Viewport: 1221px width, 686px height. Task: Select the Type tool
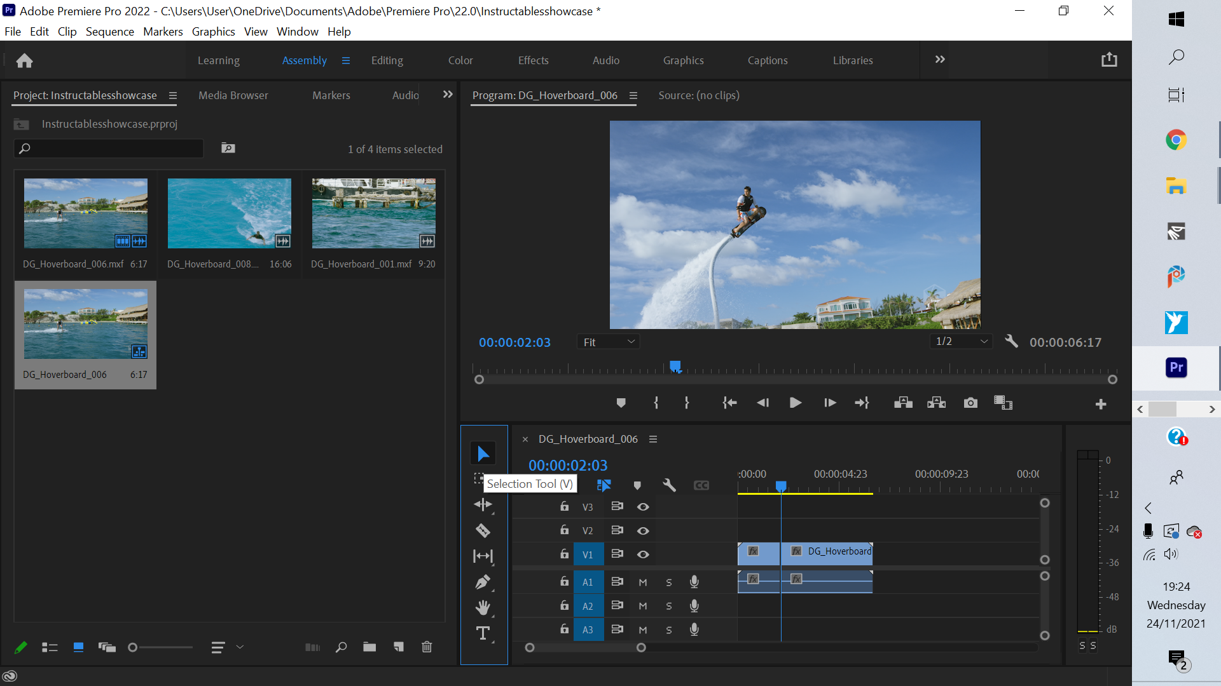[x=483, y=633]
